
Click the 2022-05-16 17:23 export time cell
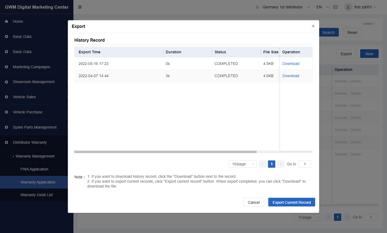click(93, 64)
